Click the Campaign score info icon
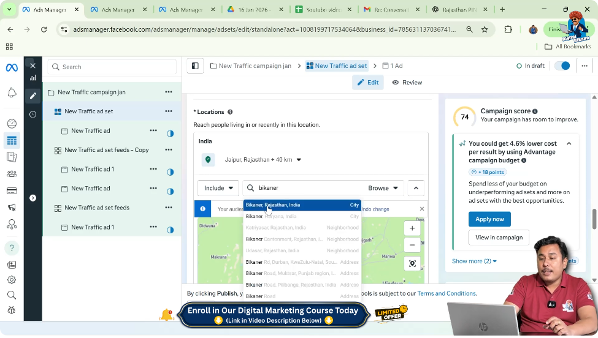The width and height of the screenshot is (598, 338). click(535, 111)
